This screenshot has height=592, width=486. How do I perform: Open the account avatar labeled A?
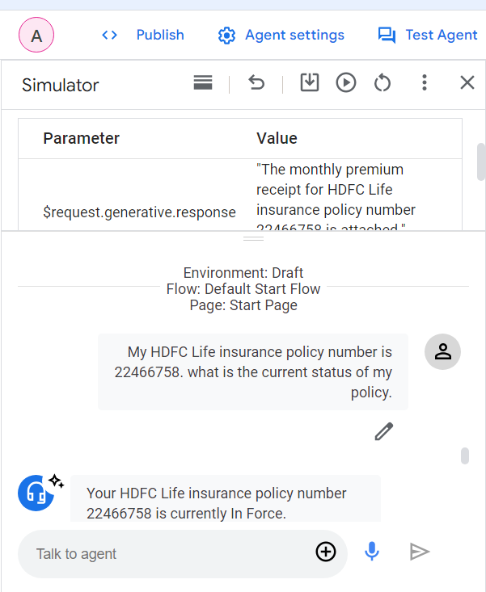(x=36, y=35)
